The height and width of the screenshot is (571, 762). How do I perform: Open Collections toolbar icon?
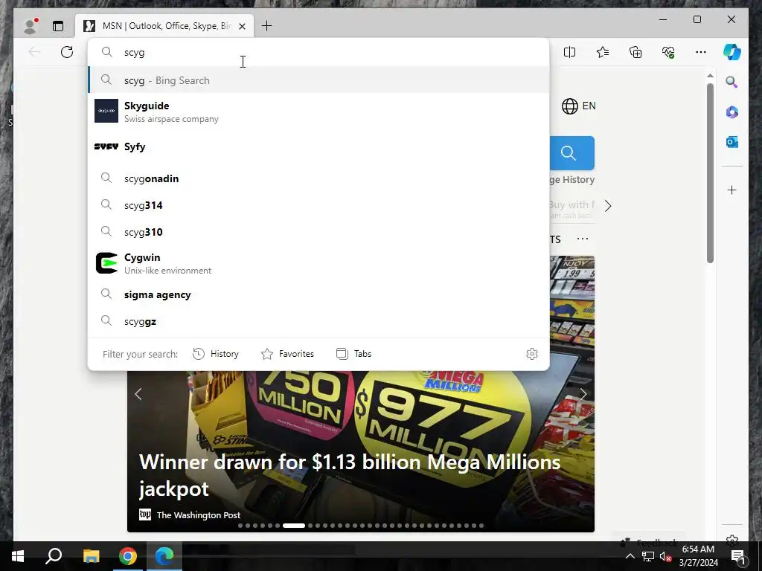(x=635, y=52)
